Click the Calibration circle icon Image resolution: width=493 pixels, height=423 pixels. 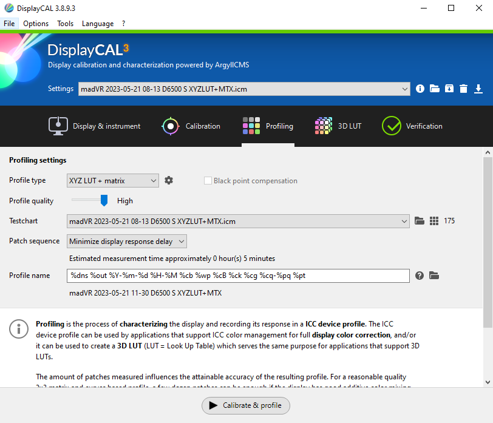pos(171,126)
